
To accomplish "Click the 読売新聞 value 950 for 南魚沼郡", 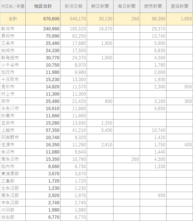I will pos(161,195).
